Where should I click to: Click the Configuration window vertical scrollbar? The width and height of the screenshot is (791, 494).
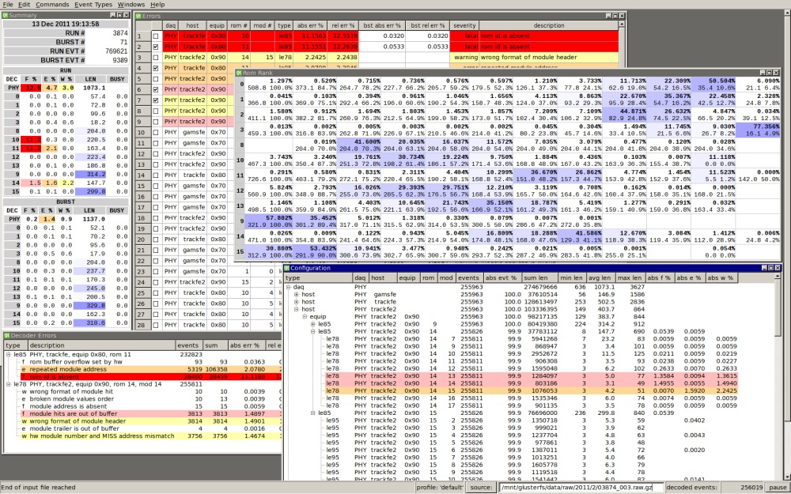click(x=778, y=375)
